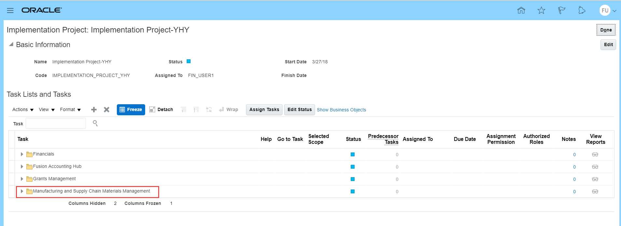Click the task search magnifier icon
The height and width of the screenshot is (226, 621).
pos(95,123)
